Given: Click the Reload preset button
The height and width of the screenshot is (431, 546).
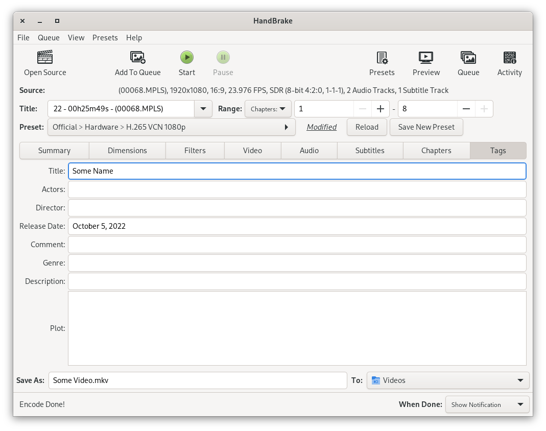Looking at the screenshot, I should pos(367,127).
